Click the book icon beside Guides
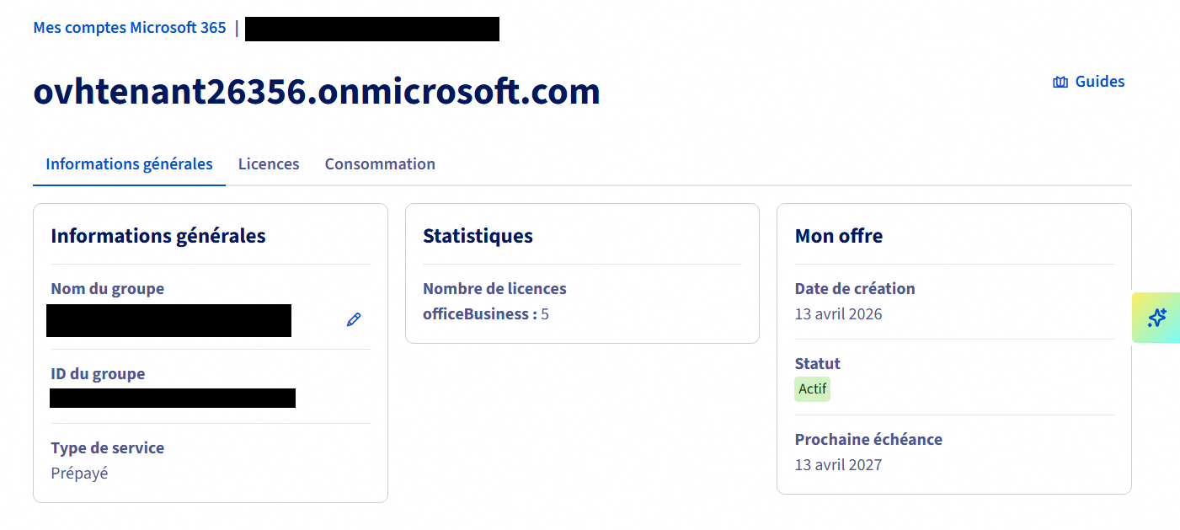 (1060, 82)
